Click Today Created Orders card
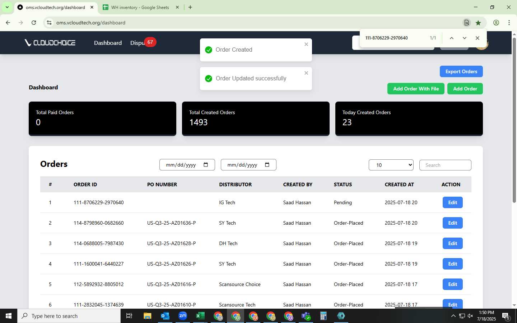The image size is (517, 323). [x=409, y=118]
